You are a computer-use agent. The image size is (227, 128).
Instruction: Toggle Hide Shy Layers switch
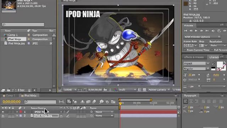coord(82,102)
